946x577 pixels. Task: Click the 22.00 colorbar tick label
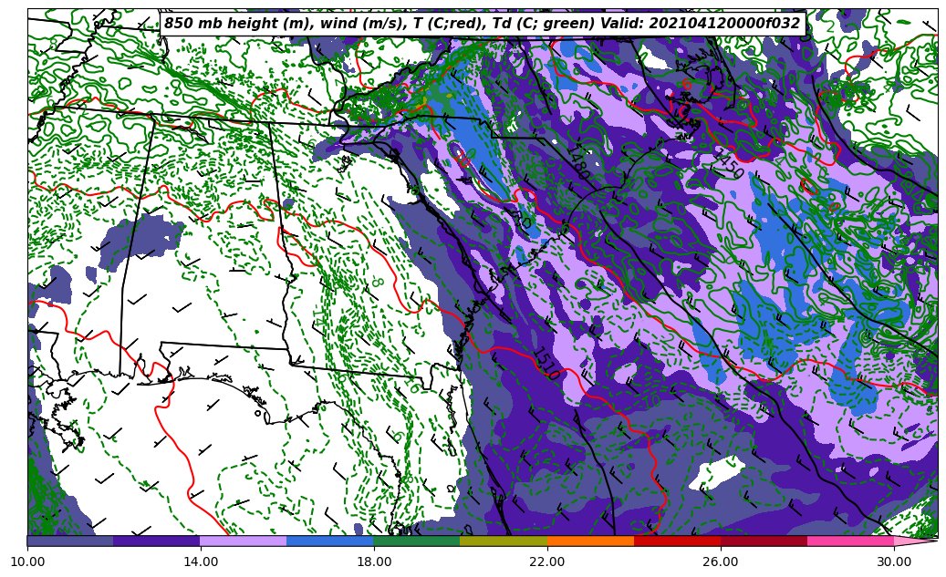coord(547,562)
